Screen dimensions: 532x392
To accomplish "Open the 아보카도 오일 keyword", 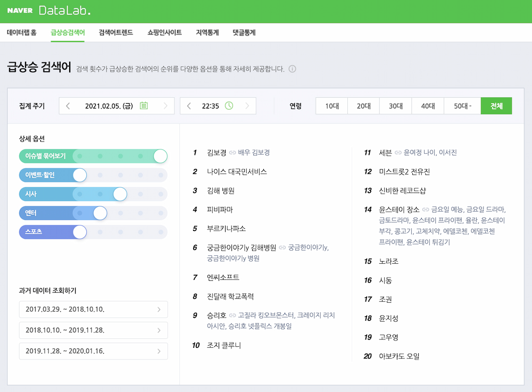I will pyautogui.click(x=400, y=356).
